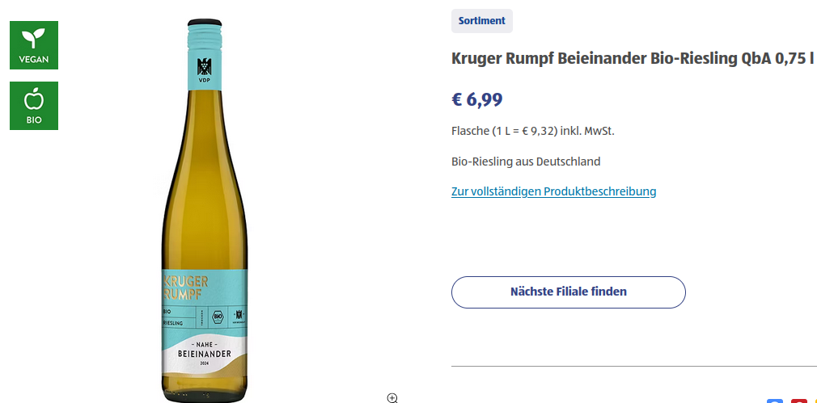Click the magnifier zoom-in icon under the bottle
The height and width of the screenshot is (403, 817).
coord(392,397)
